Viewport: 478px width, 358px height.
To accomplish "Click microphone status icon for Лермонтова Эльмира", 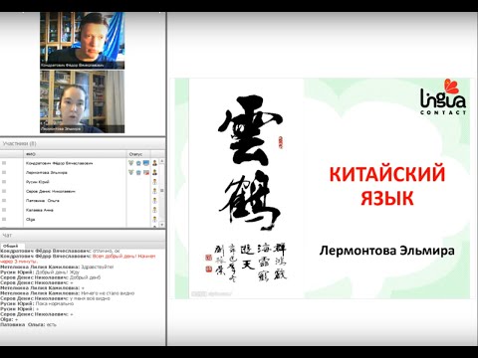I will [131, 172].
